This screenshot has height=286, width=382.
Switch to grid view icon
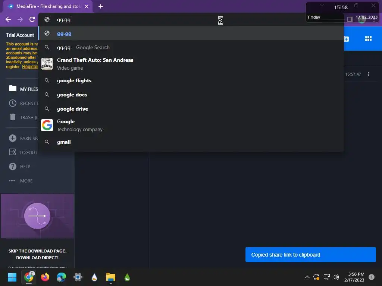point(368,39)
